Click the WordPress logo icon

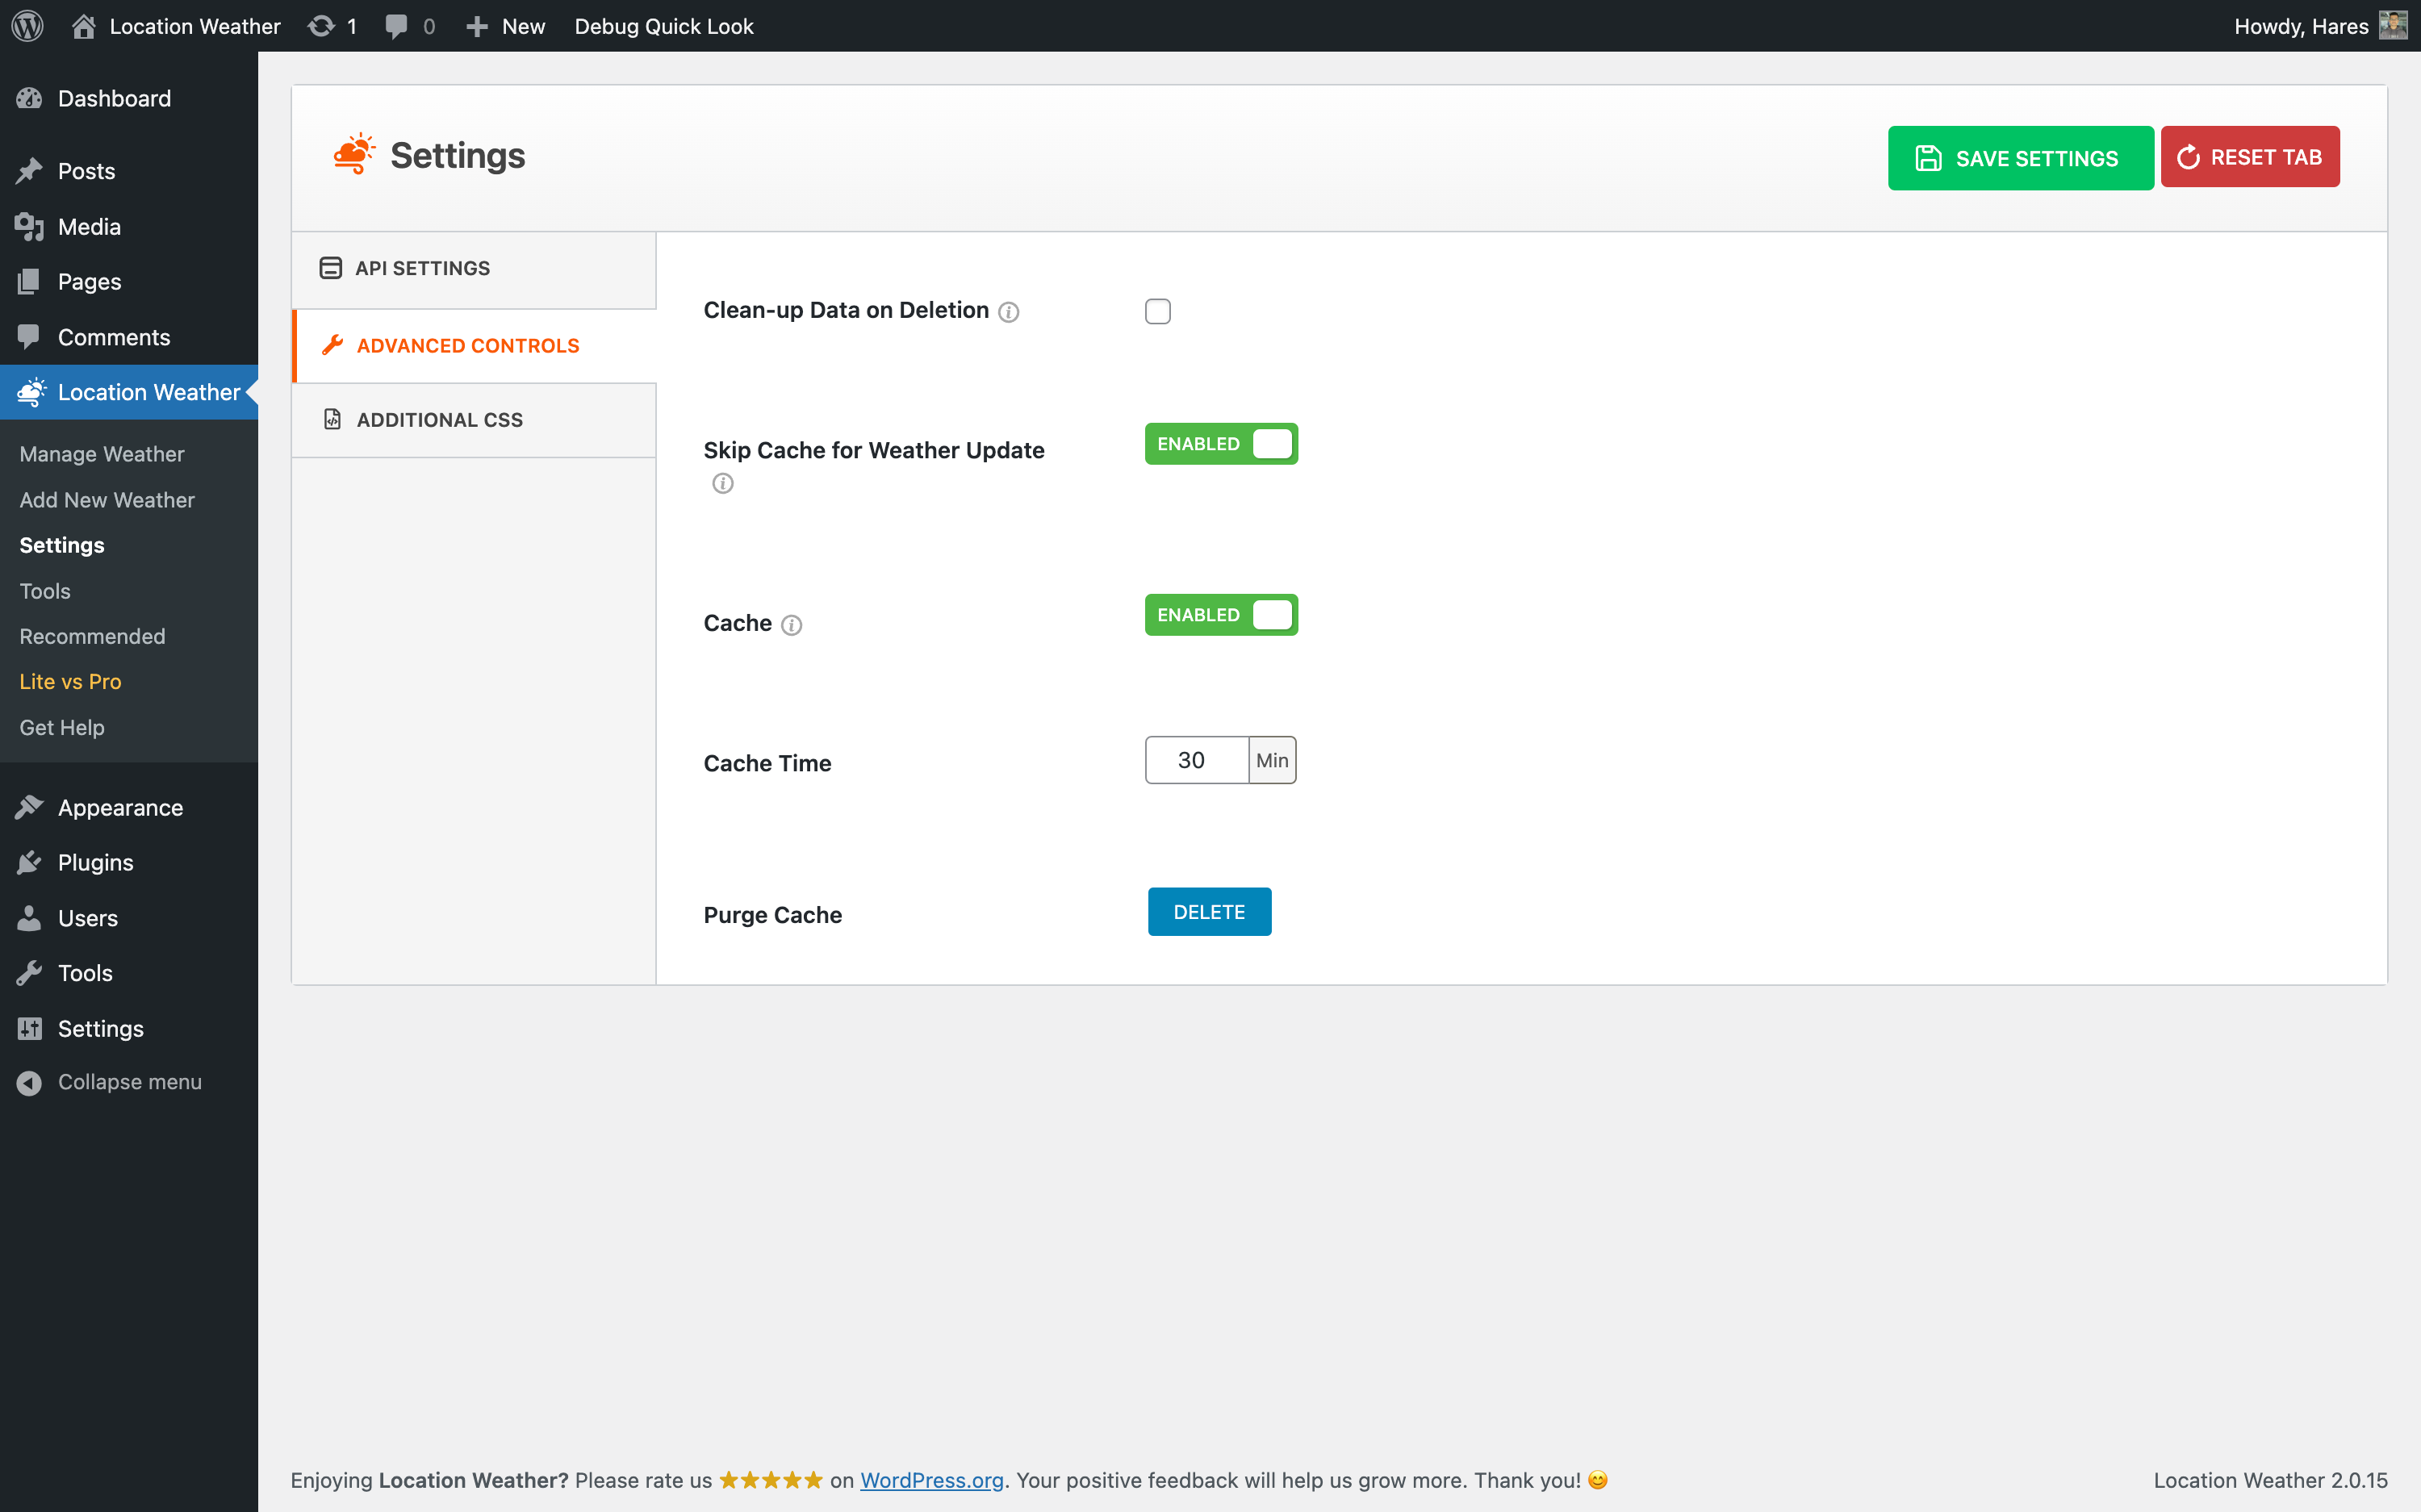(27, 26)
